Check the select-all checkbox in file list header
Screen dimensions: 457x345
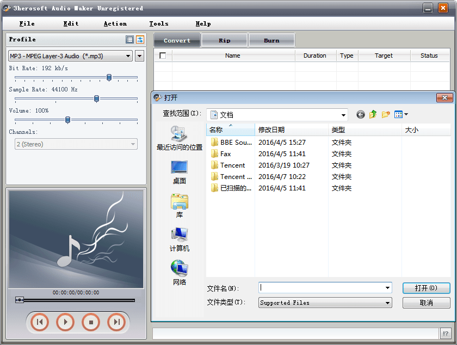(x=163, y=56)
